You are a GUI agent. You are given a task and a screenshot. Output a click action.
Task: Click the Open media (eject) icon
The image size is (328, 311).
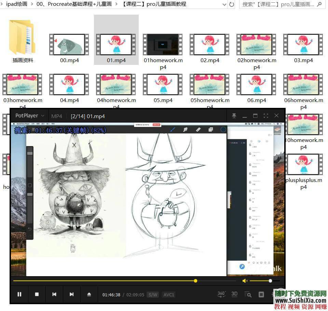89,294
